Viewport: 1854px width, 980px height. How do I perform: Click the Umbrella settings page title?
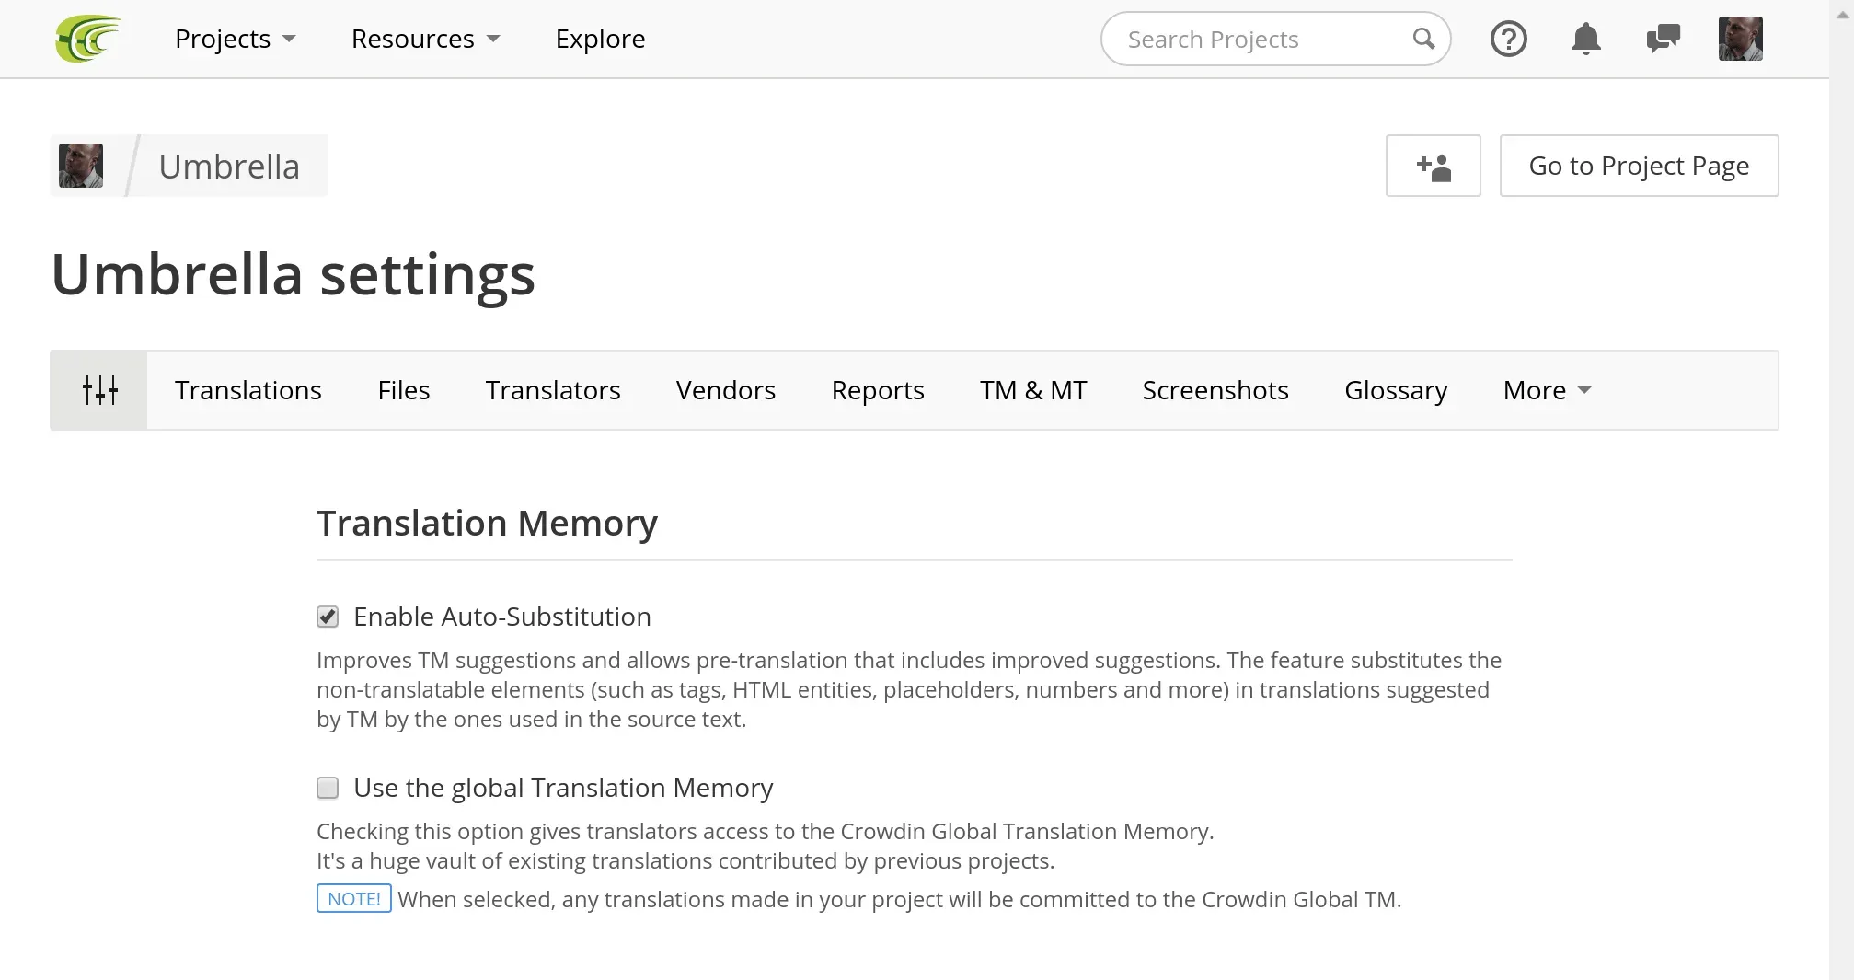(x=293, y=274)
